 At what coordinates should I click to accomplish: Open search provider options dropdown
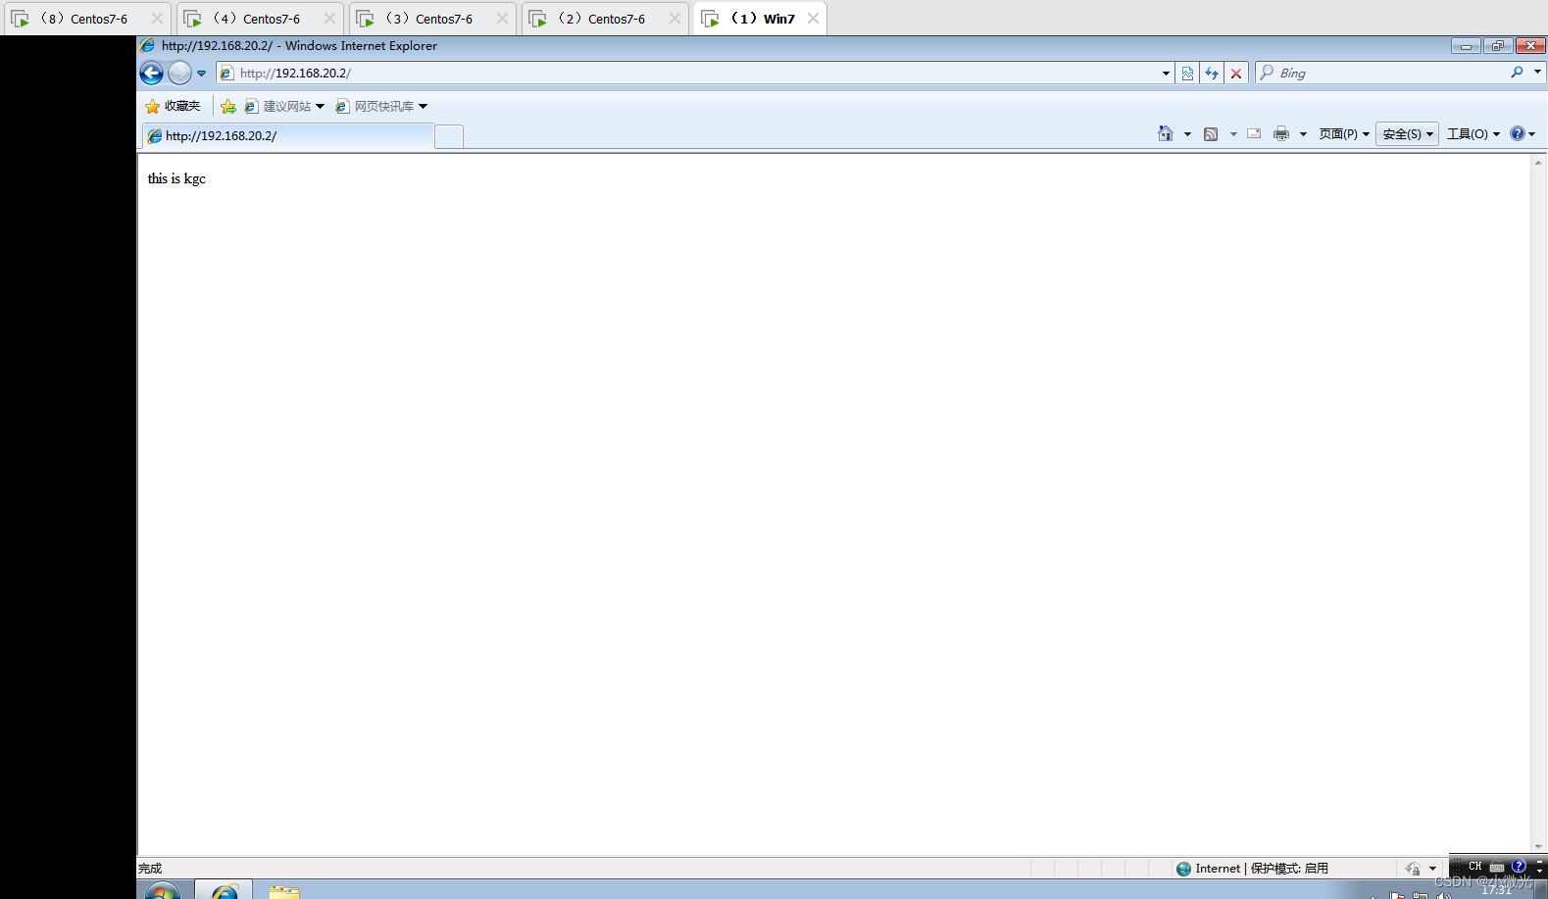click(1537, 73)
